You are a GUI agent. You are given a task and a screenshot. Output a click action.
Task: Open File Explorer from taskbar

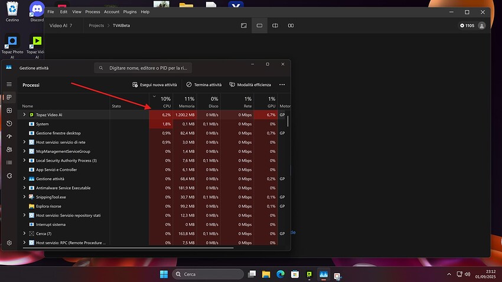coord(266,274)
